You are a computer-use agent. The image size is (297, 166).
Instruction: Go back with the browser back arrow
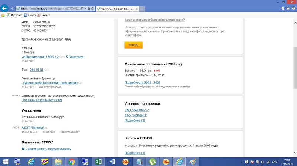click(x=4, y=8)
